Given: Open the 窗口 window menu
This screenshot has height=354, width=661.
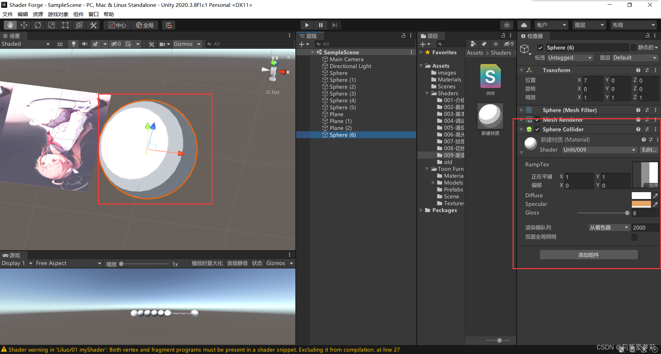Looking at the screenshot, I should tap(93, 14).
